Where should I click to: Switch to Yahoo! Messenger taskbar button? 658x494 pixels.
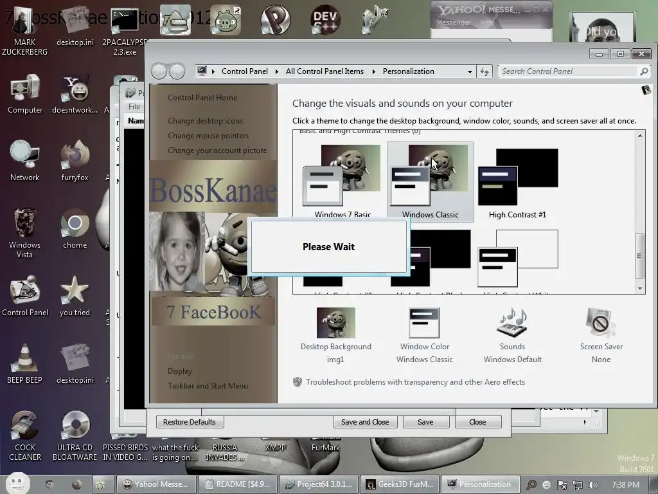tap(156, 484)
